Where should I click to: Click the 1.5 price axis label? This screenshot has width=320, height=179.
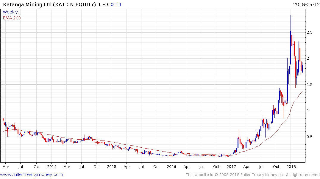tap(310, 85)
